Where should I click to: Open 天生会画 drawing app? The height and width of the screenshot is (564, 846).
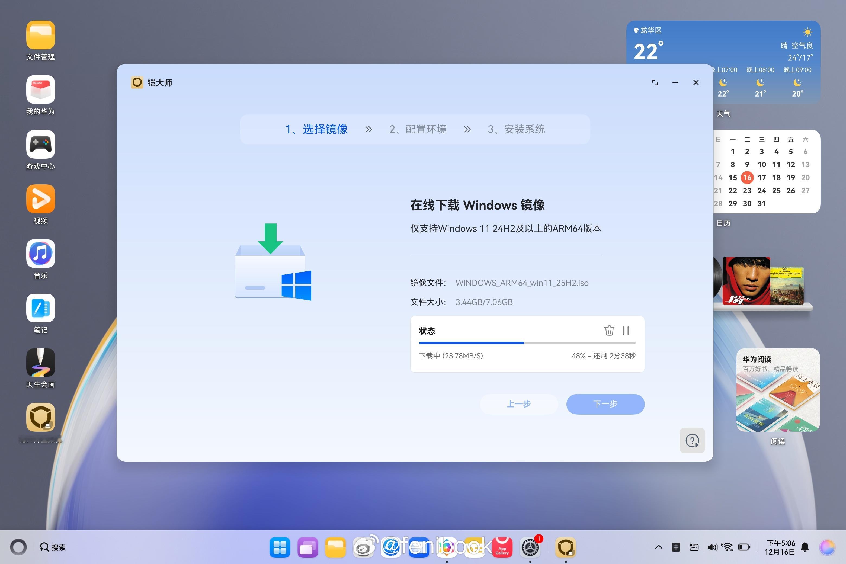40,363
